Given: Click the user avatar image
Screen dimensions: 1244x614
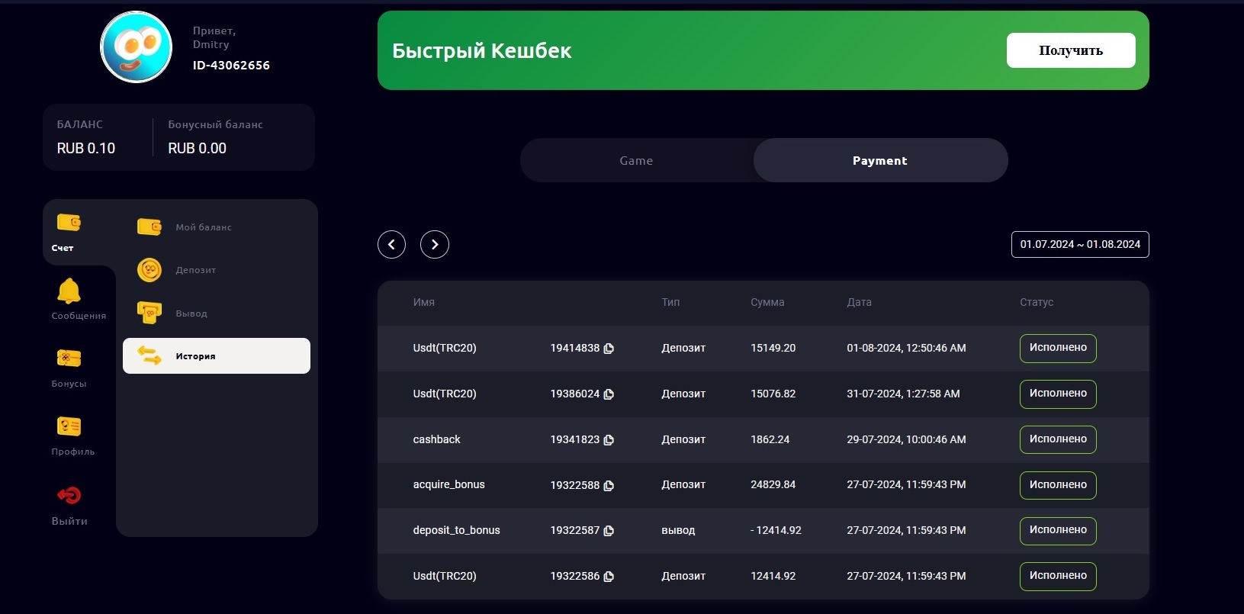Looking at the screenshot, I should pyautogui.click(x=137, y=47).
